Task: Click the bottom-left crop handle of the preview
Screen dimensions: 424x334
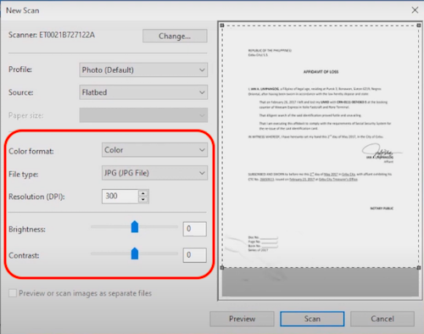Action: [222, 267]
